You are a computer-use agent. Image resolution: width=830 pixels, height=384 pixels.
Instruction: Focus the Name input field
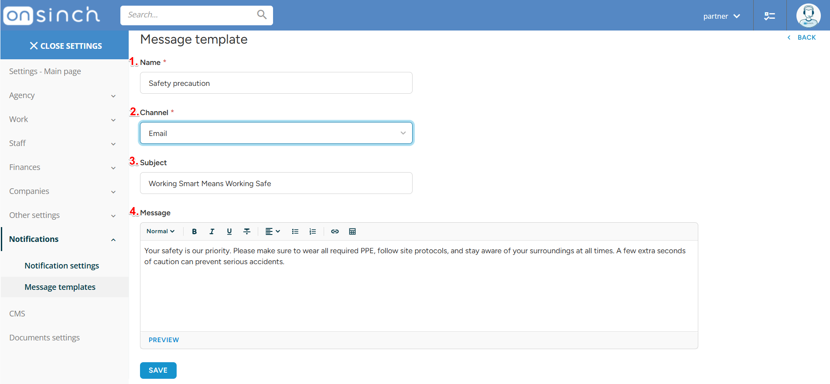[x=276, y=83]
